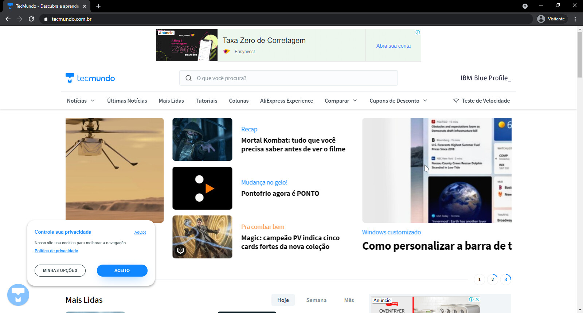Click 'Windows customizado' label
This screenshot has height=313, width=583.
point(391,232)
